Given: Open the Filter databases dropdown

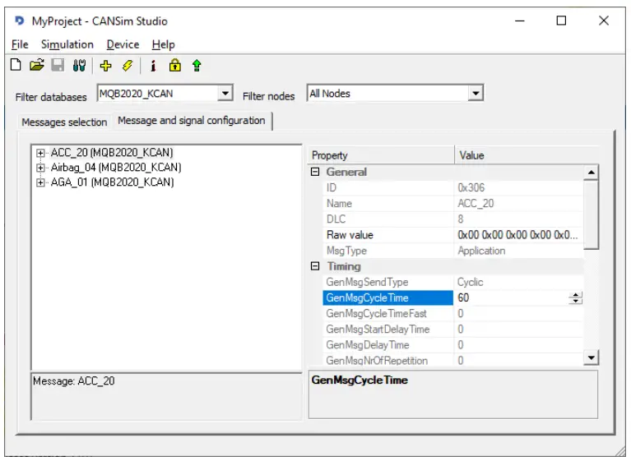Looking at the screenshot, I should (x=225, y=95).
